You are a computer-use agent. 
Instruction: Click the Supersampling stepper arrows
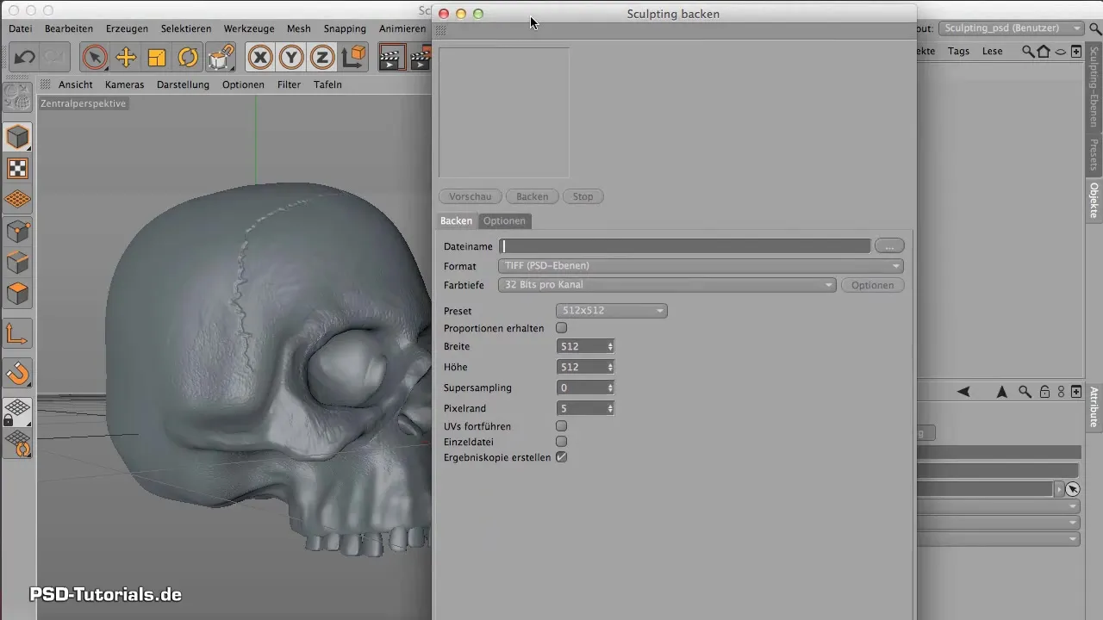tap(610, 387)
